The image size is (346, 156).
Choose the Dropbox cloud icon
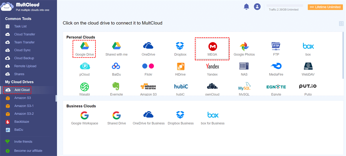[x=180, y=49]
